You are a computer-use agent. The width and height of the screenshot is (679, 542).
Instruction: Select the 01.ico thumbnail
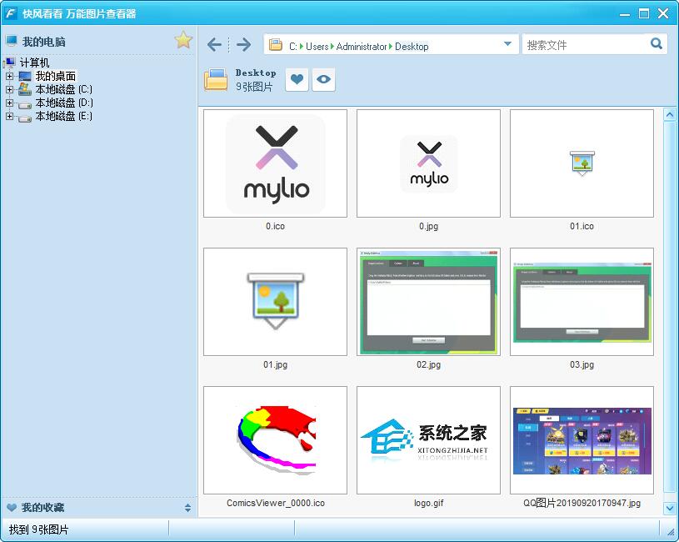(x=582, y=163)
